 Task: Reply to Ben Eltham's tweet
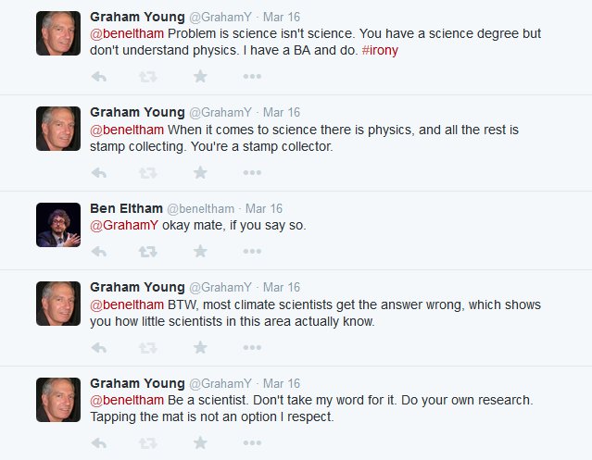pyautogui.click(x=98, y=251)
